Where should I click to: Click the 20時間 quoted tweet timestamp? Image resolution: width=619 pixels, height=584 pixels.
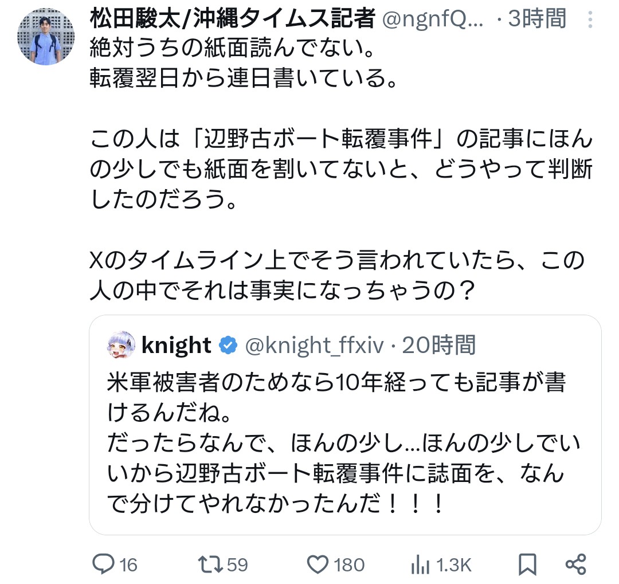438,345
